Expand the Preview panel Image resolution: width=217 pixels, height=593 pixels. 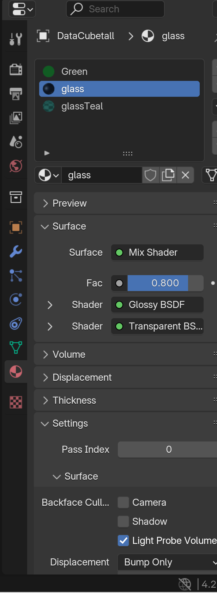click(70, 203)
